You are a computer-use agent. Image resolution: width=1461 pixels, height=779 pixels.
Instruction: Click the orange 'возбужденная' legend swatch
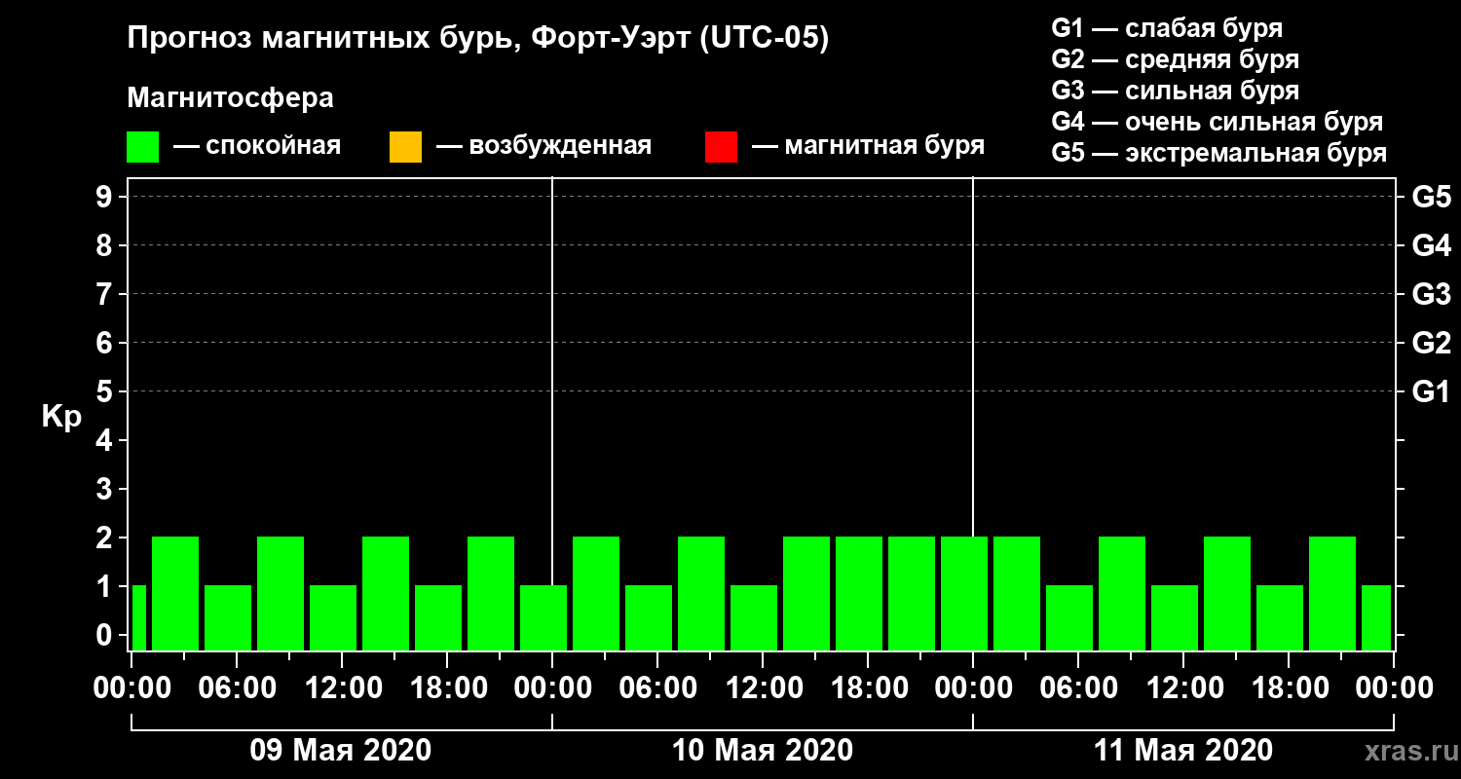[405, 147]
